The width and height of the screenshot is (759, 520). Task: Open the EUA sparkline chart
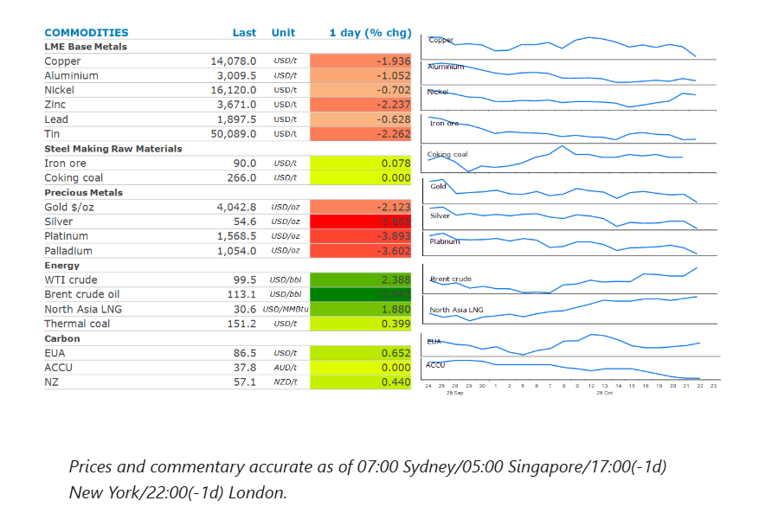click(x=569, y=344)
